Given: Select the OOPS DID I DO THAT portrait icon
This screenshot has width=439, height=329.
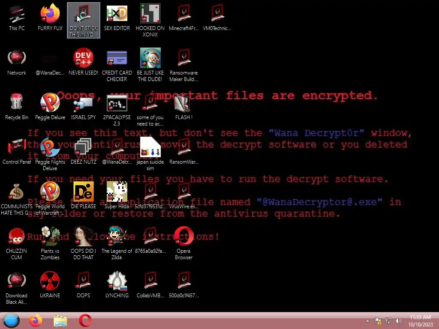Looking at the screenshot, I should [84, 243].
